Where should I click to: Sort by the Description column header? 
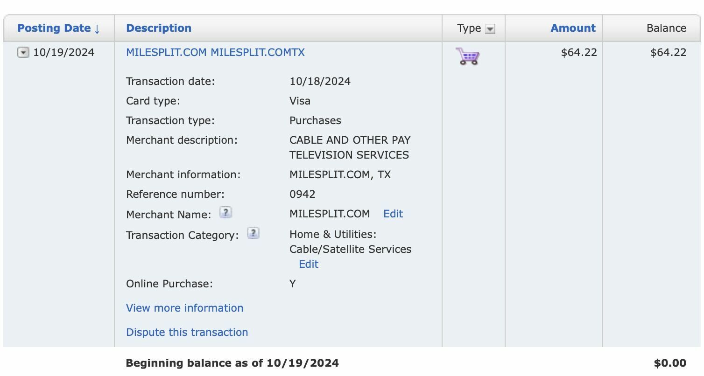pyautogui.click(x=159, y=28)
